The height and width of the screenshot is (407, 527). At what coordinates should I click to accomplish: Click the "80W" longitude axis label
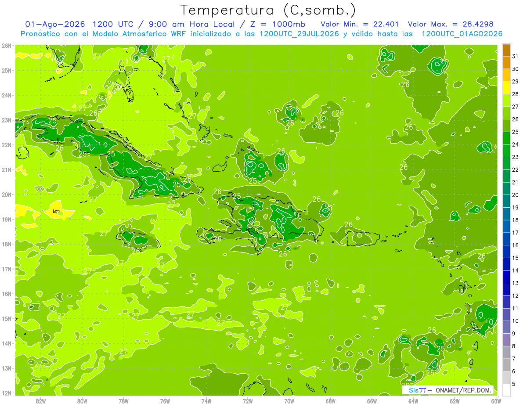(x=82, y=401)
